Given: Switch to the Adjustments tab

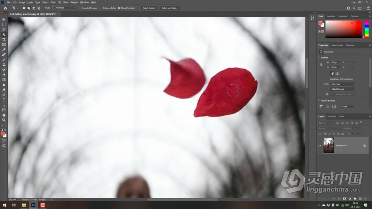Looking at the screenshot, I should (337, 45).
